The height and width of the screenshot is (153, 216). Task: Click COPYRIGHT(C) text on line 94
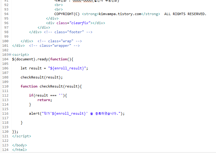tap(67, 14)
